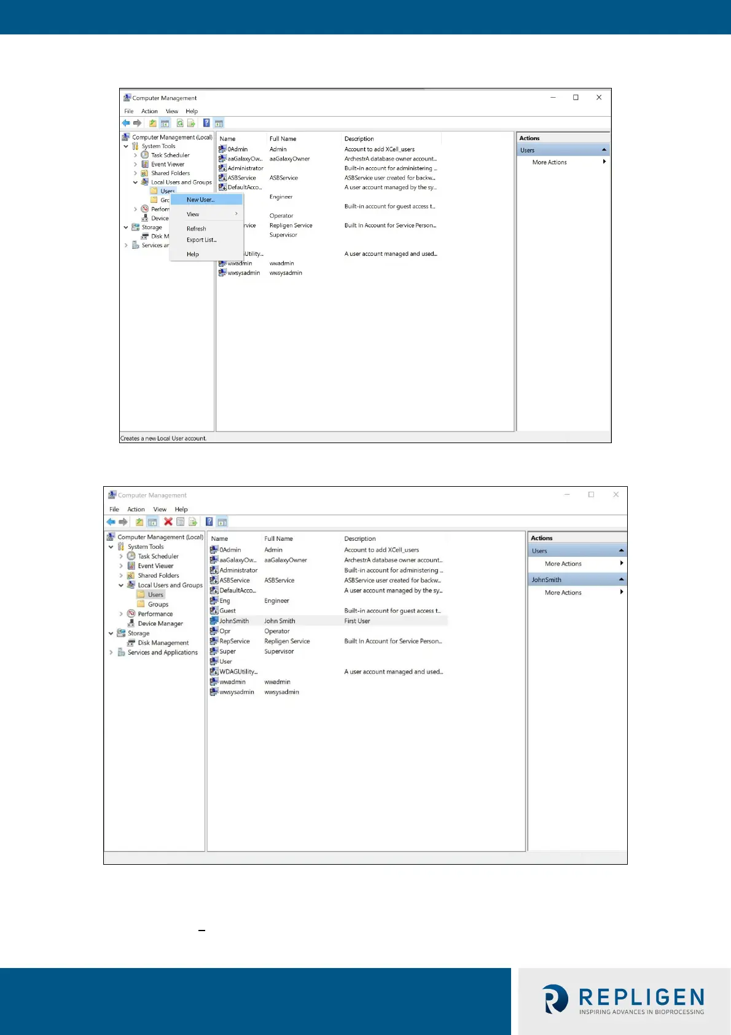
Task: Select Groups folder in lower window tree
Action: click(x=158, y=604)
